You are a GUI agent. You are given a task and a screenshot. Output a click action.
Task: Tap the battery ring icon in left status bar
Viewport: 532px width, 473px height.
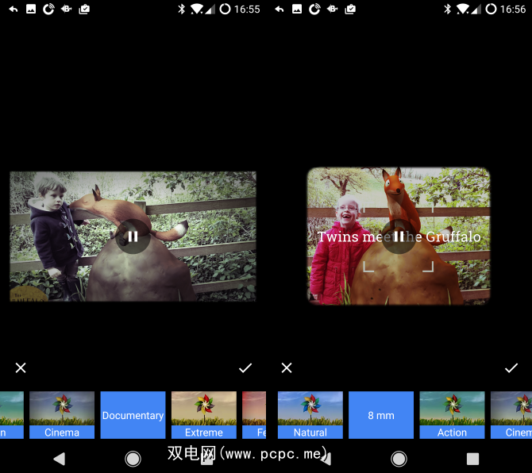coord(225,10)
